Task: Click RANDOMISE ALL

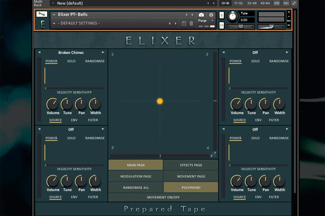Action: coord(136,187)
